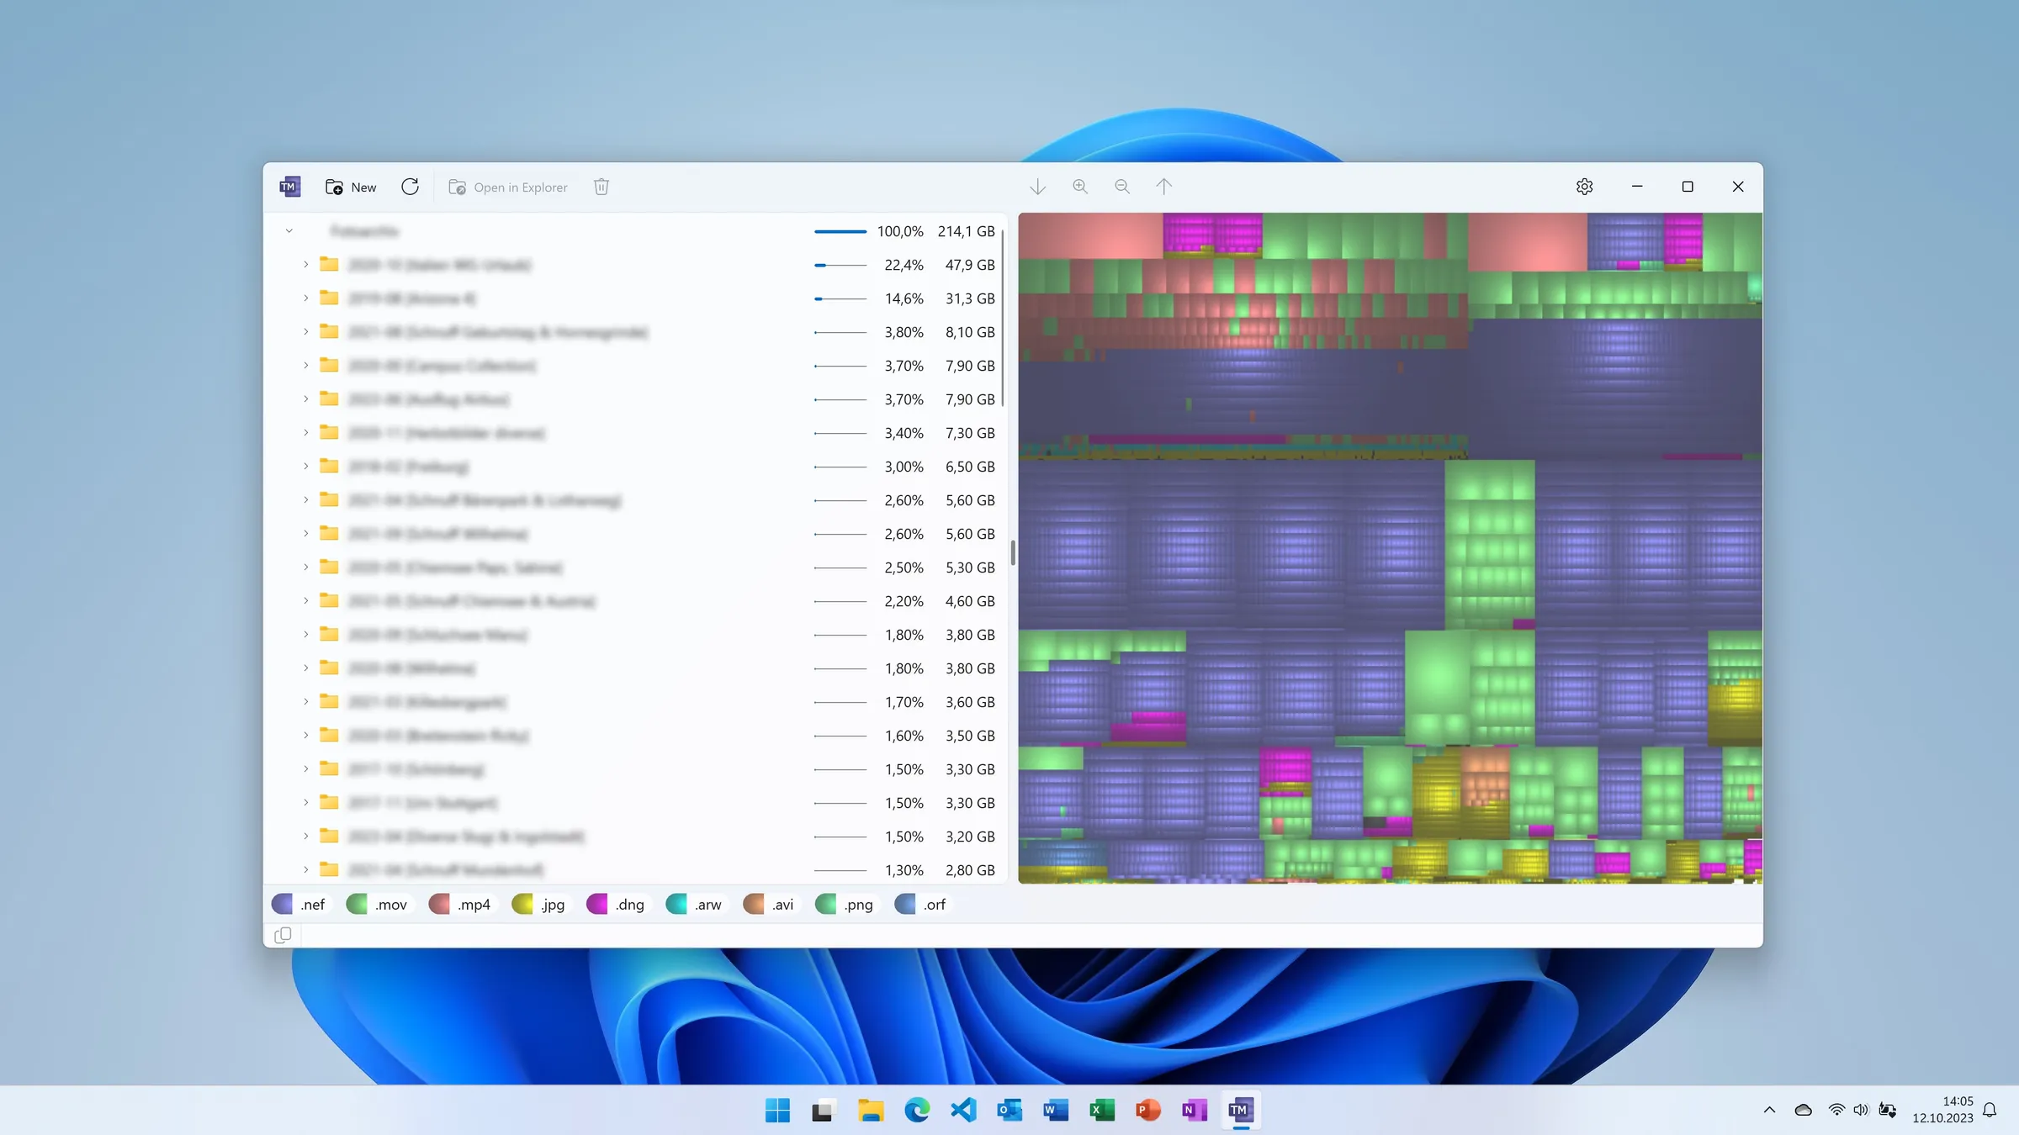Screen dimensions: 2019x1135
Task: Click the Refresh scan icon
Action: pos(410,187)
